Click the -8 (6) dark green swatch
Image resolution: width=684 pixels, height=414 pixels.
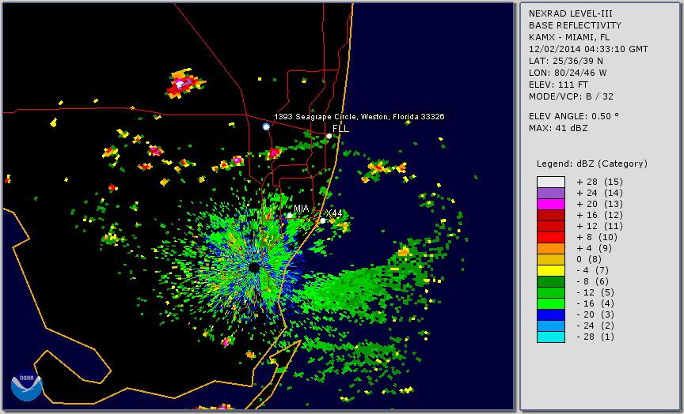click(x=551, y=281)
